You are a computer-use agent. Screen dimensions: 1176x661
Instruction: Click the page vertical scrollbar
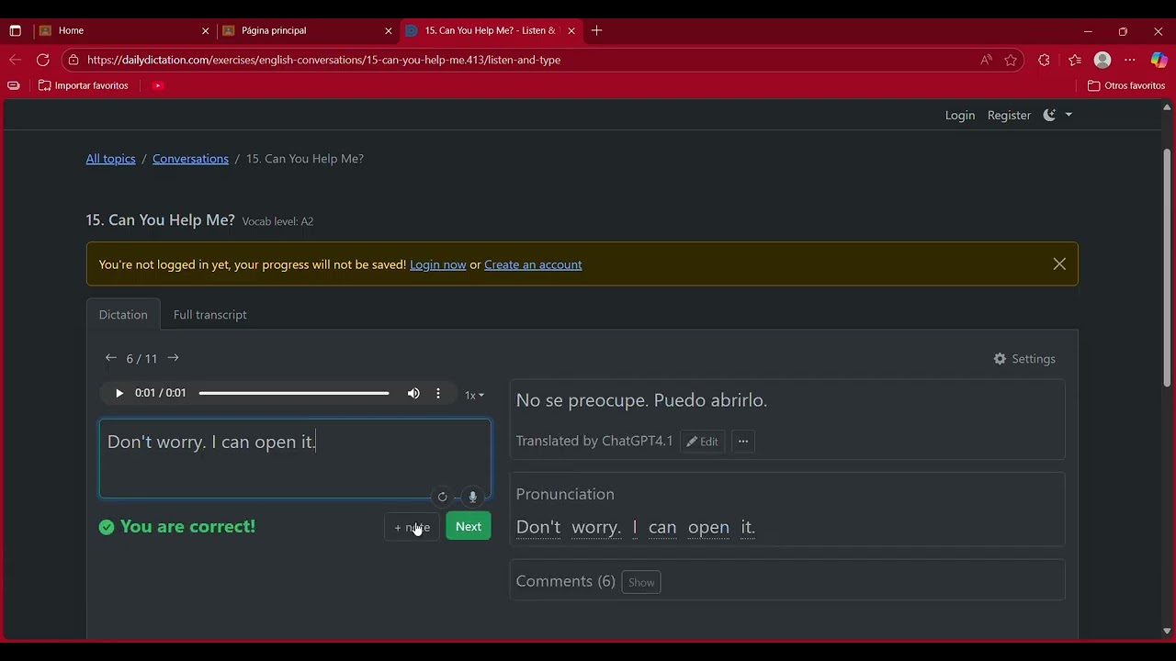(1168, 266)
